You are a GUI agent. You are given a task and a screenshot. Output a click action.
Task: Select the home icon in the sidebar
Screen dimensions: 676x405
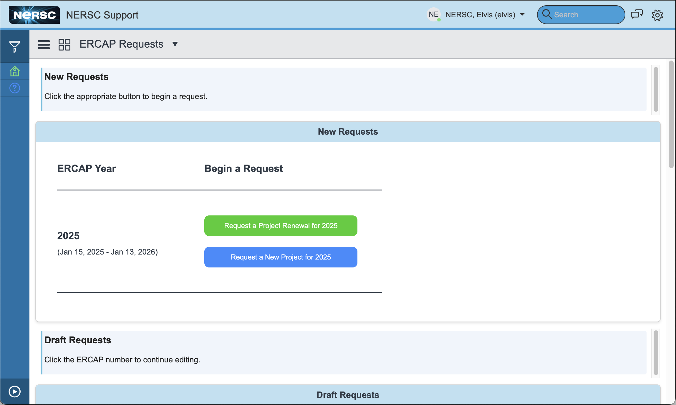(x=14, y=71)
